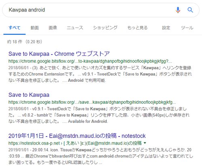202x166 pixels.
Task: Select the すべて tab
Action: [x=15, y=28]
